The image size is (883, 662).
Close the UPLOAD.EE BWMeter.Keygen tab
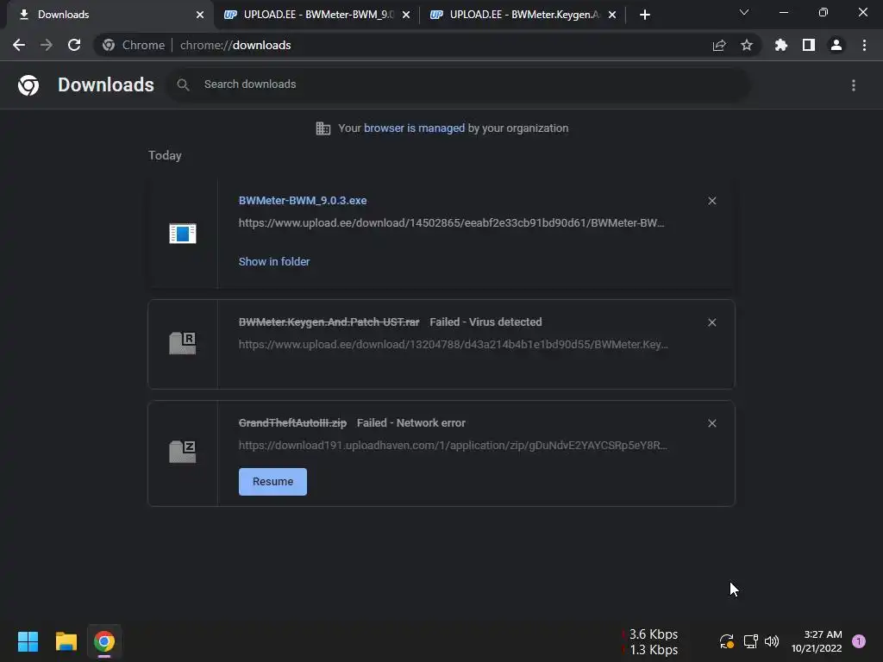tap(612, 15)
